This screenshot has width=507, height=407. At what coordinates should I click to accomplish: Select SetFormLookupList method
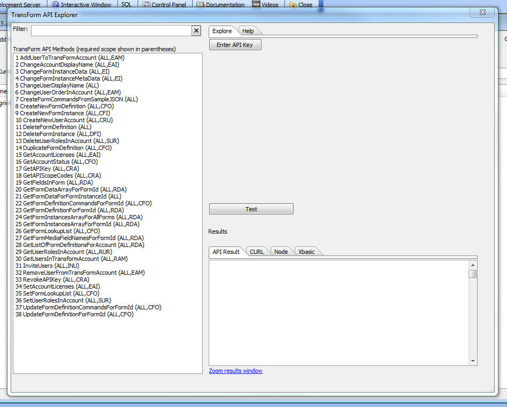pyautogui.click(x=57, y=293)
